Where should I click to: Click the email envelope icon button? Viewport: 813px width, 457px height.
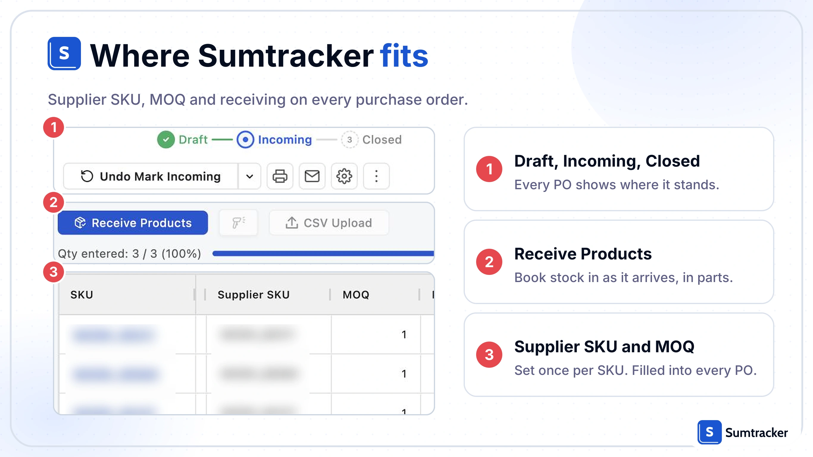tap(312, 176)
